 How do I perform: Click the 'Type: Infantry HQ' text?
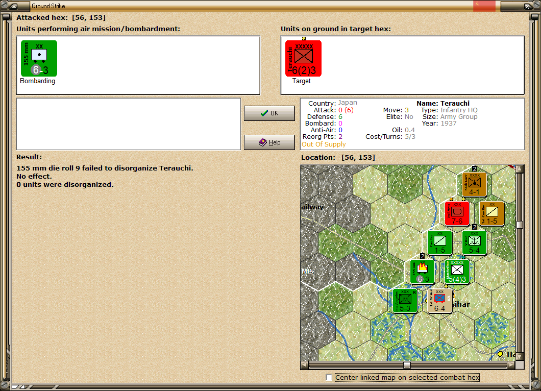449,110
